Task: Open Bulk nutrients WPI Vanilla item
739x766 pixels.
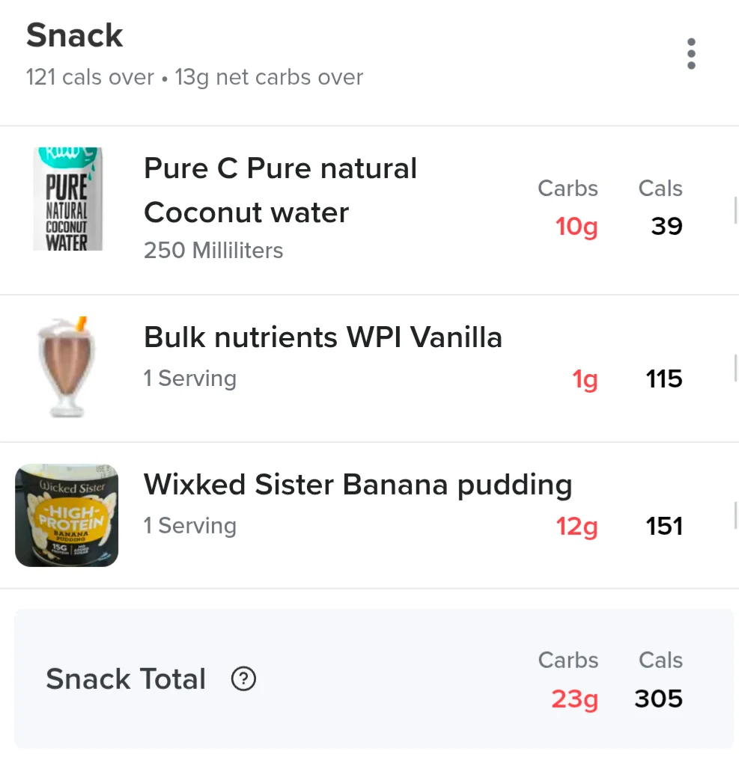Action: tap(369, 368)
